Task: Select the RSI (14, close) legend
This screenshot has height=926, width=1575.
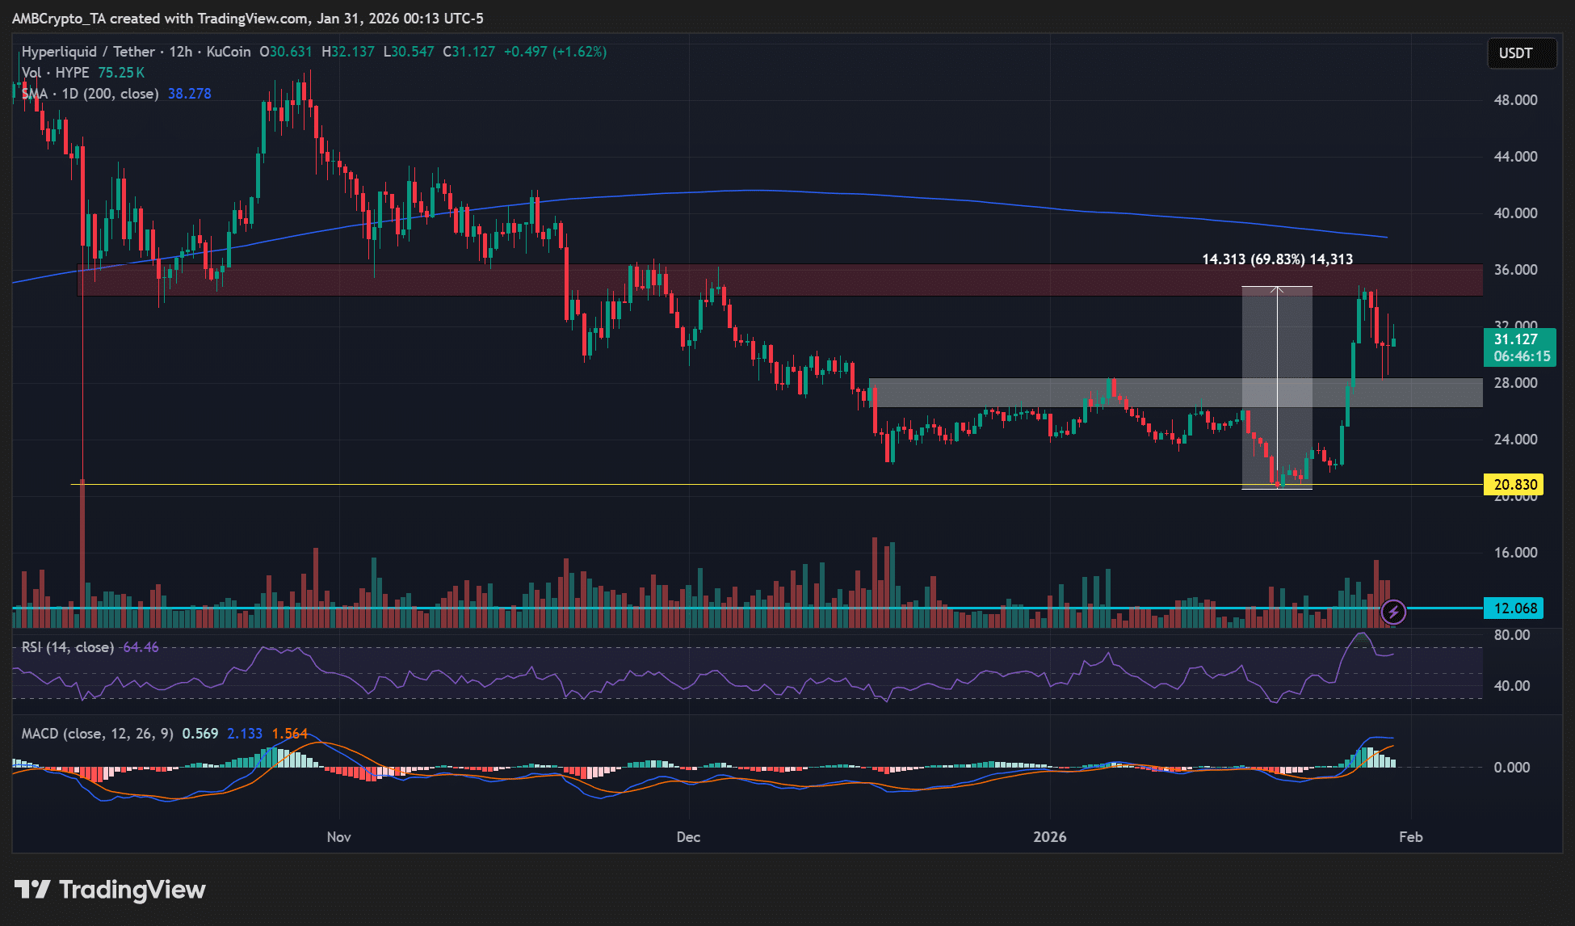Action: 67,647
